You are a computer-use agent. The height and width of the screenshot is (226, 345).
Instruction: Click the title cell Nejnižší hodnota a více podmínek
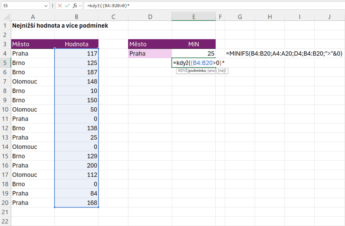(60, 26)
